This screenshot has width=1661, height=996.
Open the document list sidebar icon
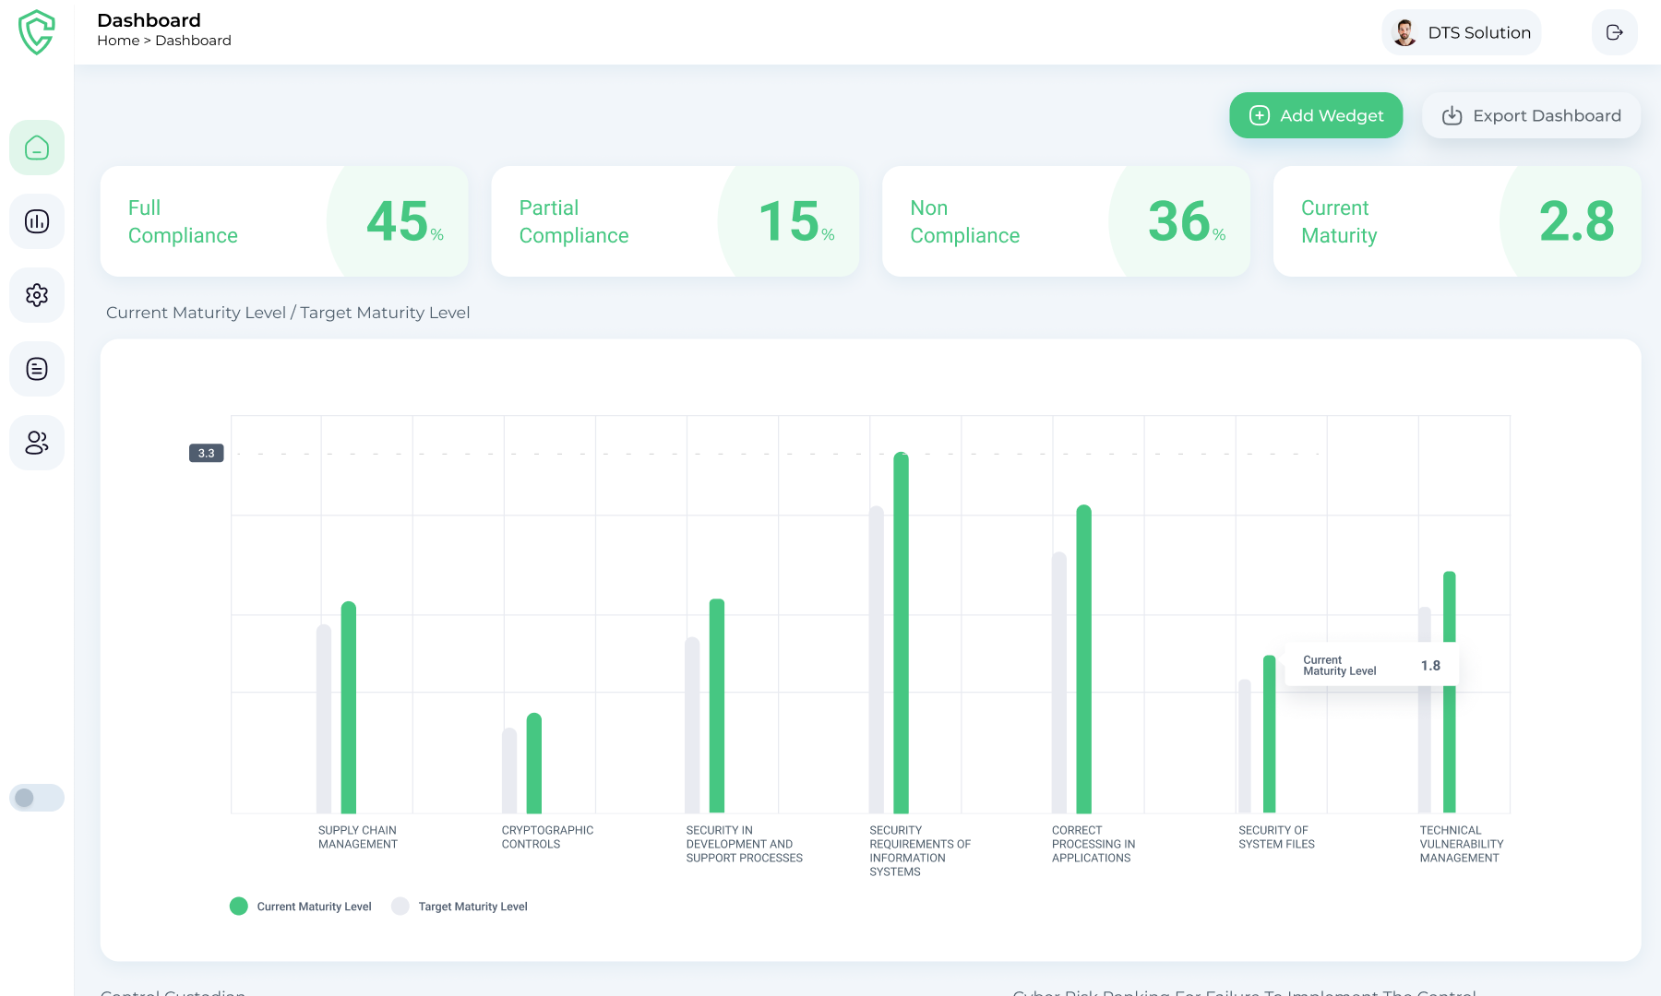[x=37, y=369]
